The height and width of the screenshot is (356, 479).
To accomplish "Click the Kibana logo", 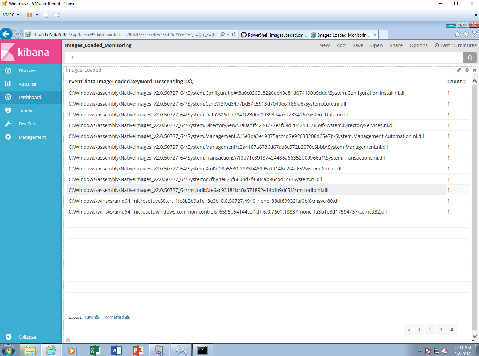I will tap(31, 52).
